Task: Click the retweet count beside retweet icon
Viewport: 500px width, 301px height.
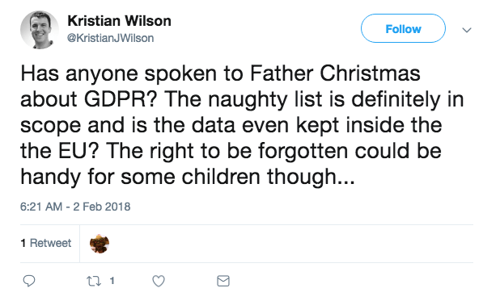Action: pyautogui.click(x=112, y=281)
